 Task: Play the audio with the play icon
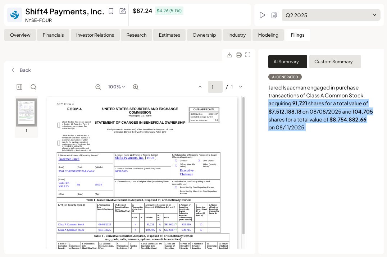[262, 15]
